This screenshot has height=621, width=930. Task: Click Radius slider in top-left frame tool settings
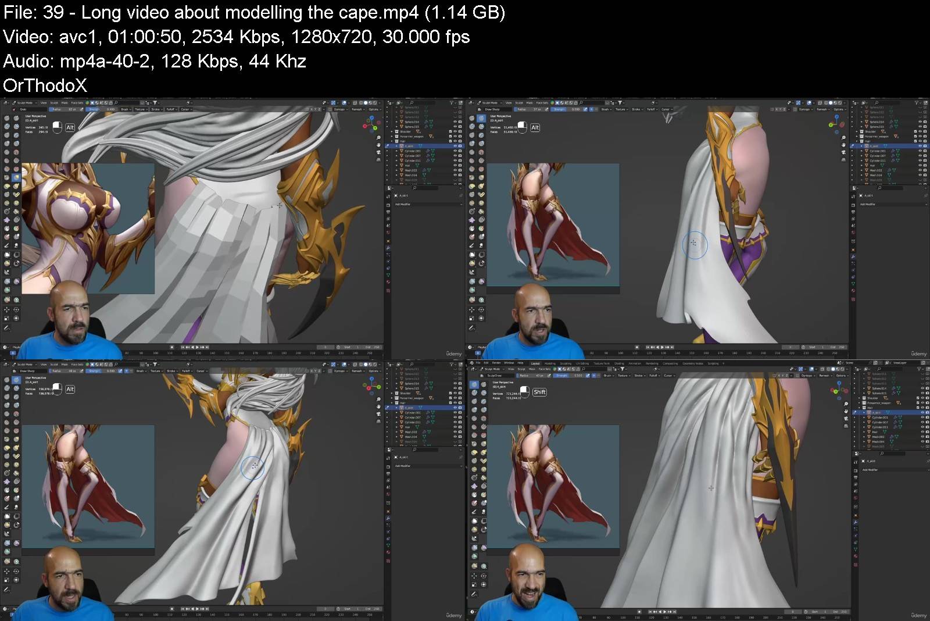pyautogui.click(x=63, y=109)
